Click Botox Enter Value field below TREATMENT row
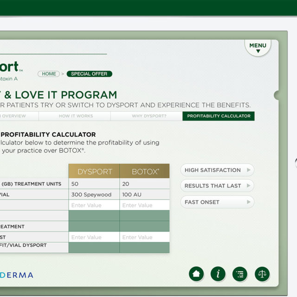 (x=145, y=237)
